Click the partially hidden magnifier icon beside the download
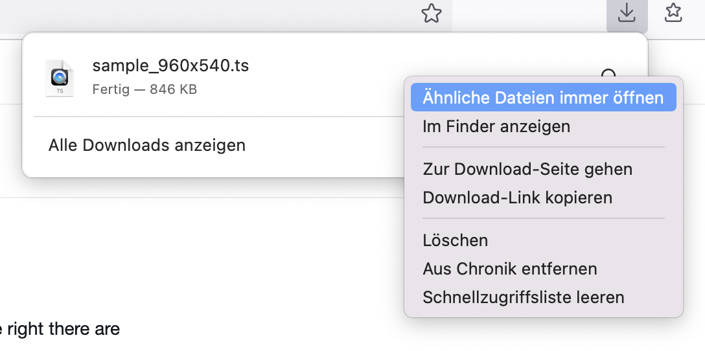The image size is (705, 351). (608, 74)
